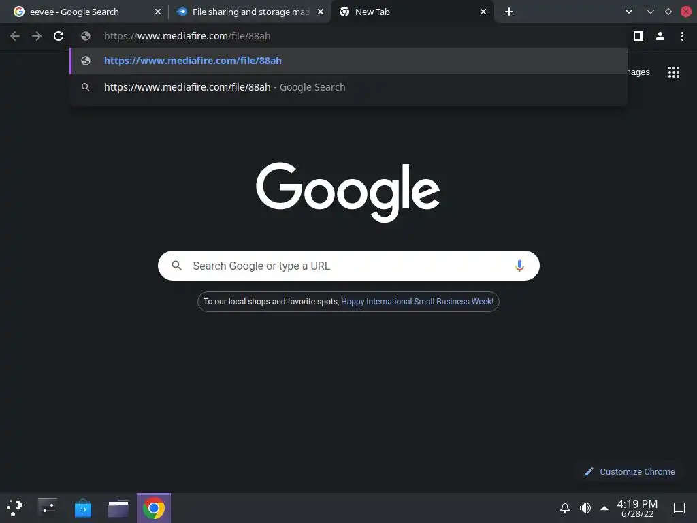Close the Chrome window with red X
This screenshot has height=523, width=697.
pyautogui.click(x=686, y=12)
